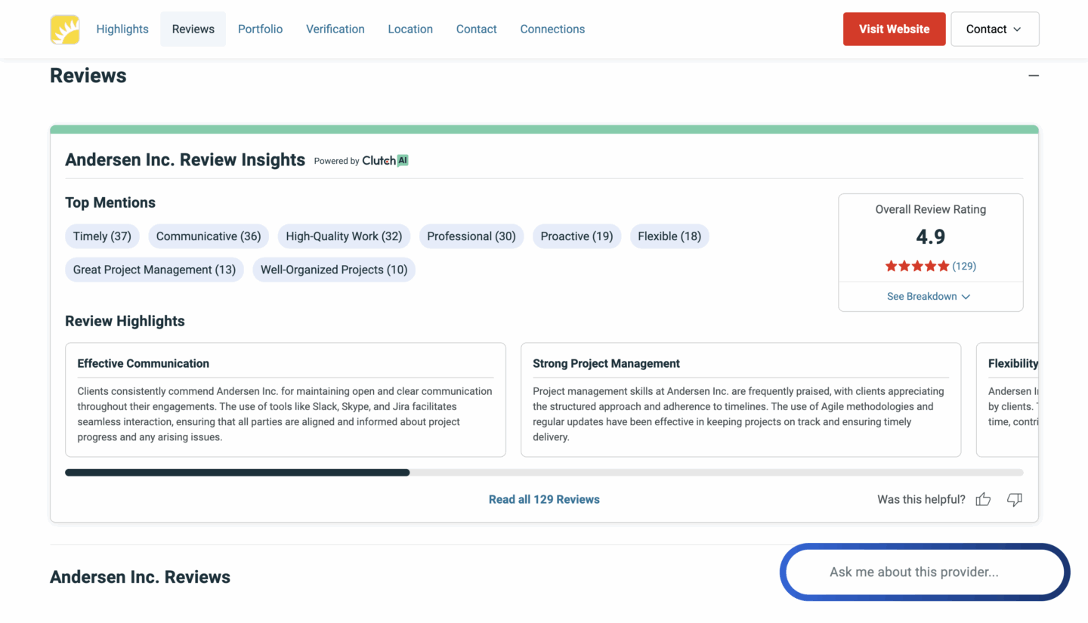Select the Communicative (36) chip
The height and width of the screenshot is (623, 1088).
pos(209,236)
